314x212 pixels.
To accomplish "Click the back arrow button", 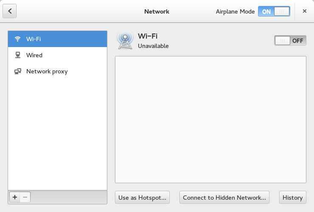I will click(x=9, y=11).
